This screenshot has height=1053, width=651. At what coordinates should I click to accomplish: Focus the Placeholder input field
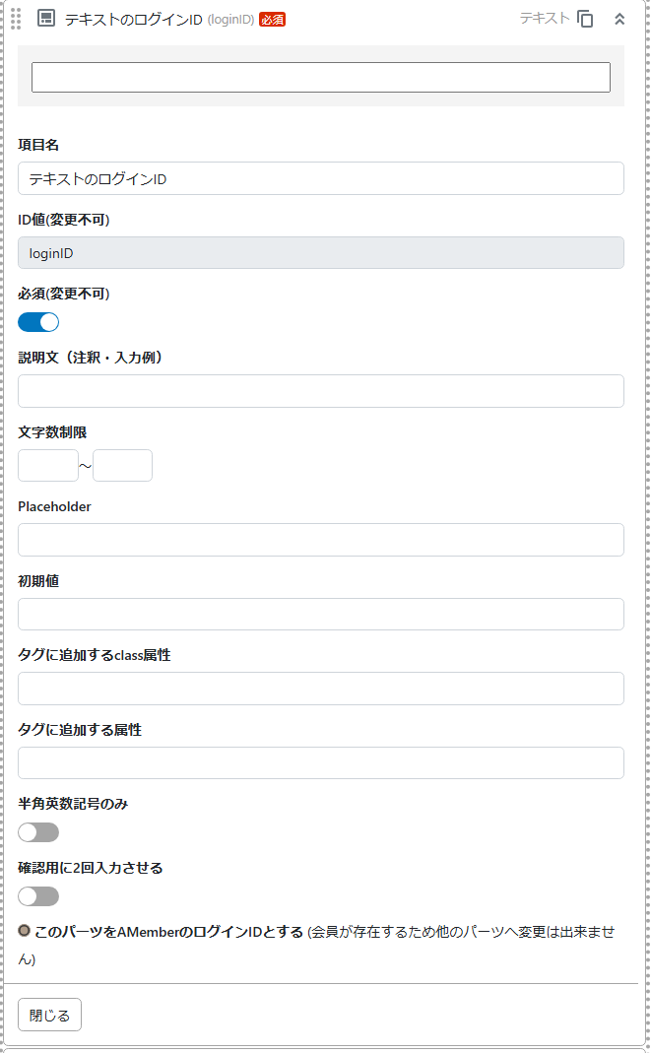(x=320, y=539)
